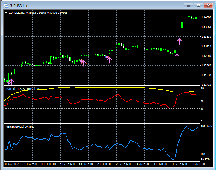Pick the pink arrow above 2 Feb 05:00
This screenshot has height=170, width=216.
(110, 60)
